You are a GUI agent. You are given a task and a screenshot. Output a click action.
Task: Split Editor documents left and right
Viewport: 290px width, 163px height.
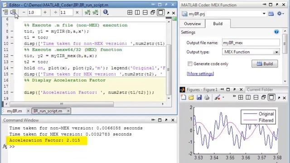pyautogui.click(x=137, y=12)
